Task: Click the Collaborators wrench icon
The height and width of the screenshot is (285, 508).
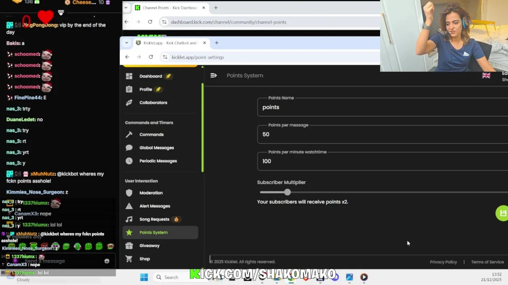Action: [129, 103]
